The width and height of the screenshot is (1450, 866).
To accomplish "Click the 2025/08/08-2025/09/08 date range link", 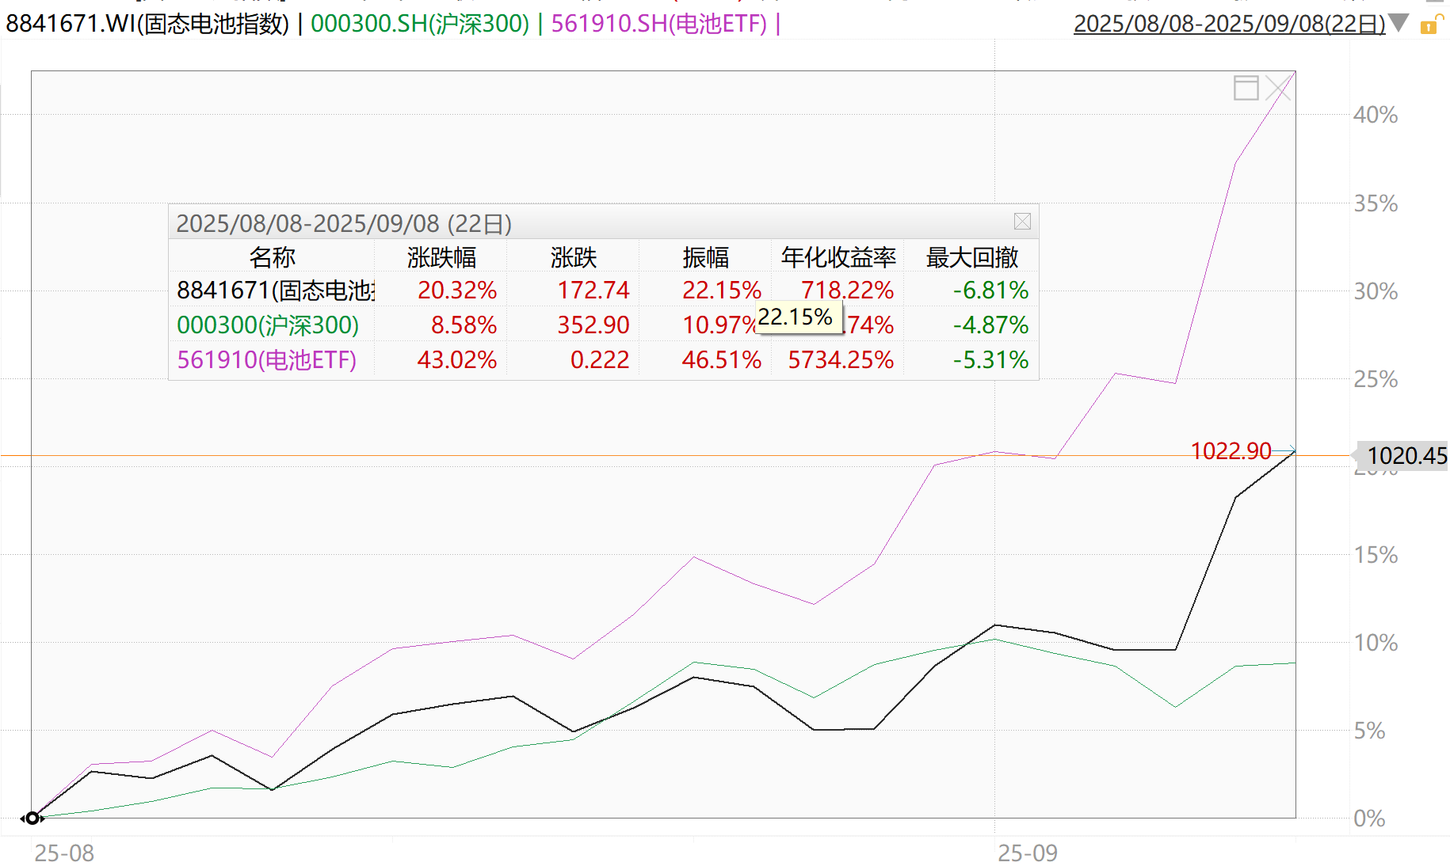I will pyautogui.click(x=1228, y=24).
